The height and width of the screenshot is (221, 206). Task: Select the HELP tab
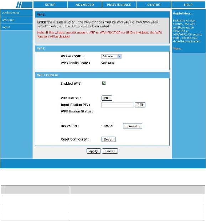click(188, 5)
